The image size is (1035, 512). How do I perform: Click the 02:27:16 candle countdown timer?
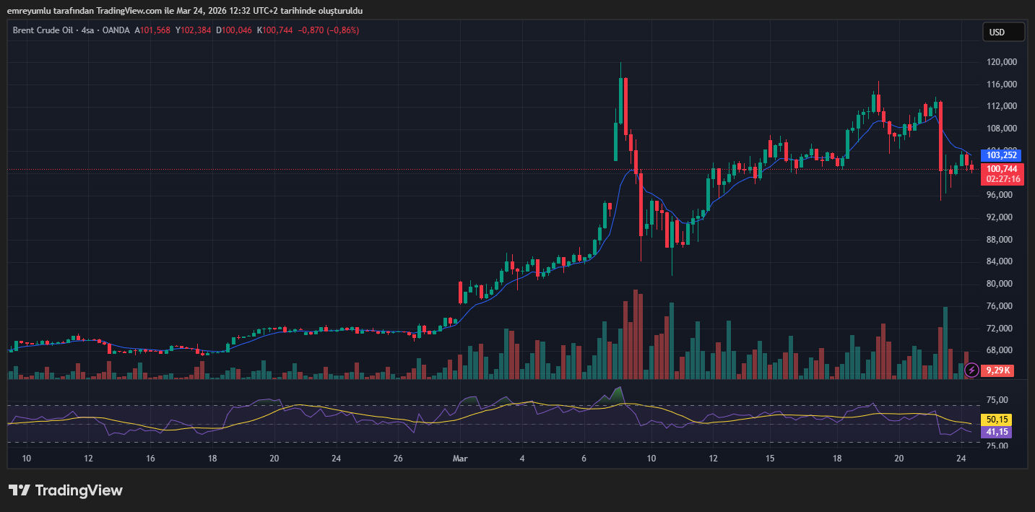click(1002, 178)
